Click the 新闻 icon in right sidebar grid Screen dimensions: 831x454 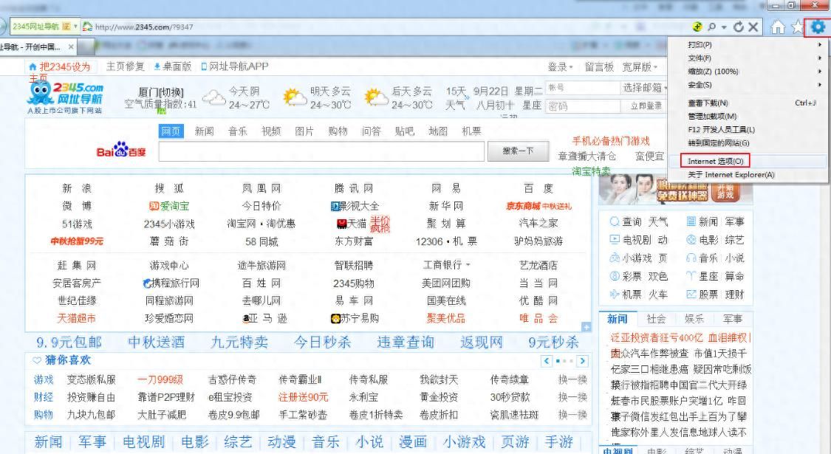point(691,221)
